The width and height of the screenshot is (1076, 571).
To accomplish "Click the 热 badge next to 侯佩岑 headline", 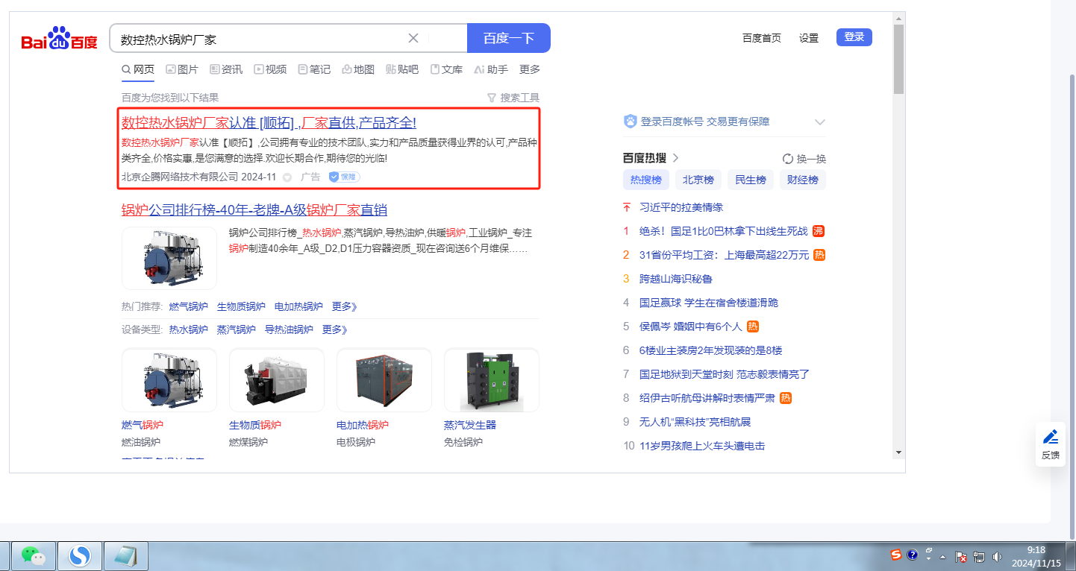I will pos(753,326).
